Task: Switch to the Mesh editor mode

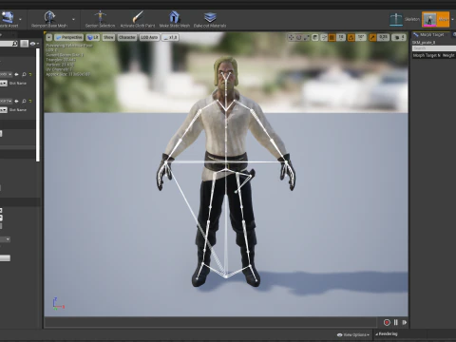Action: point(436,19)
